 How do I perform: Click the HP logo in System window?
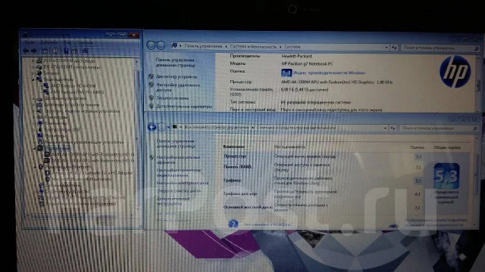tap(455, 72)
